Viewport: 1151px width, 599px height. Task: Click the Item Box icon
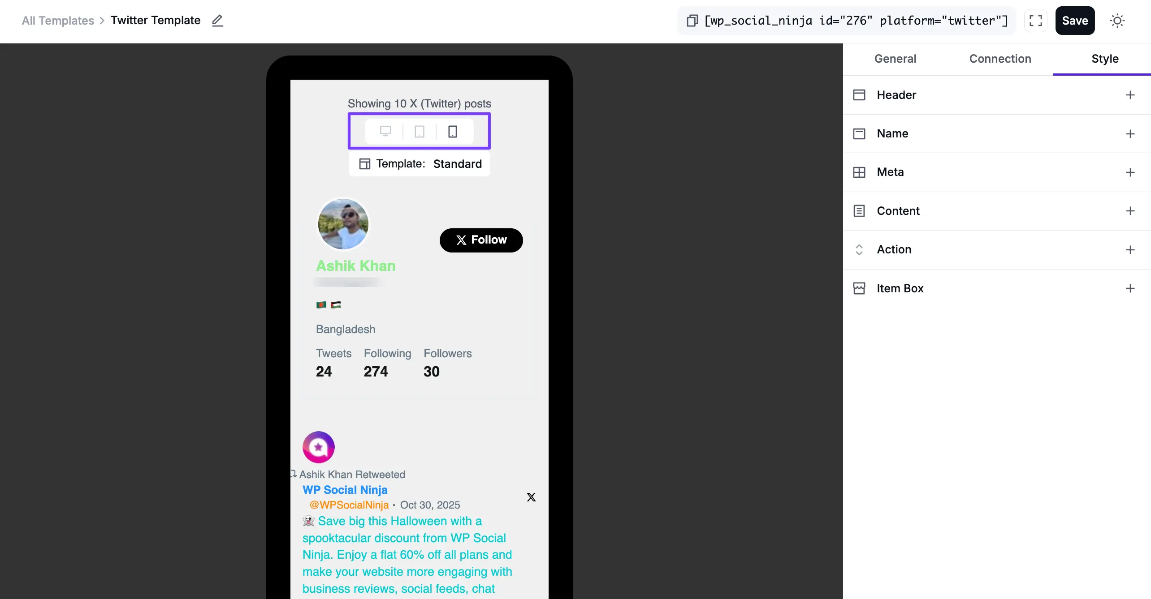(x=859, y=288)
